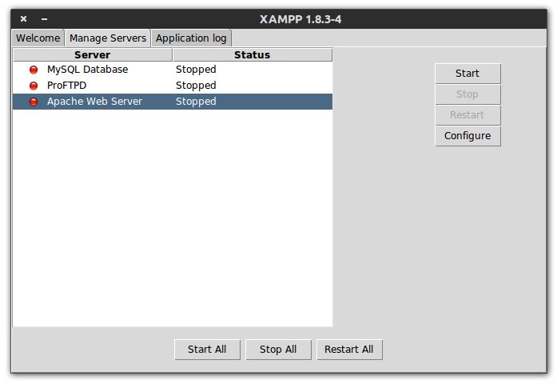Click the Status column header

click(x=253, y=55)
